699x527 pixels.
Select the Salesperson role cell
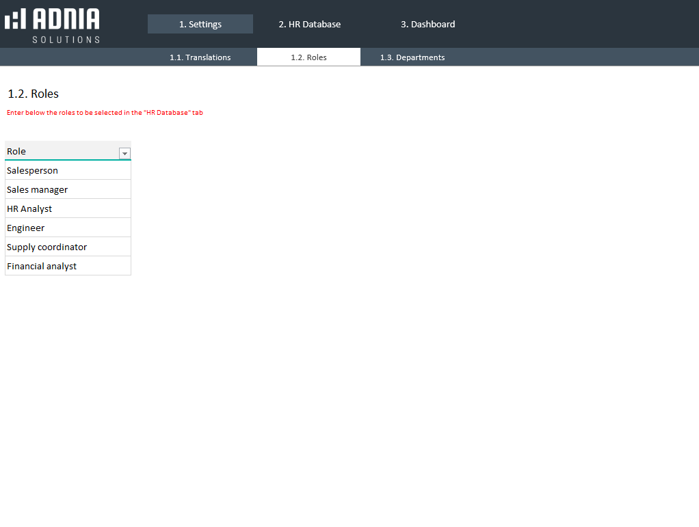33,170
